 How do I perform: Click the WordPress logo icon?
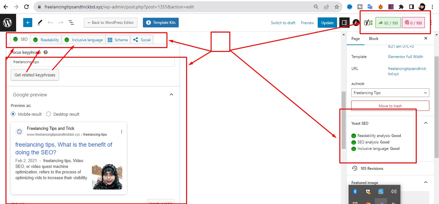coord(7,23)
